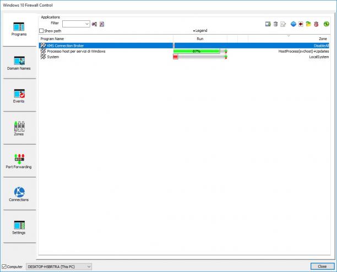The height and width of the screenshot is (272, 337).
Task: Click the blue globe icon in the toolbar
Action: point(293,24)
